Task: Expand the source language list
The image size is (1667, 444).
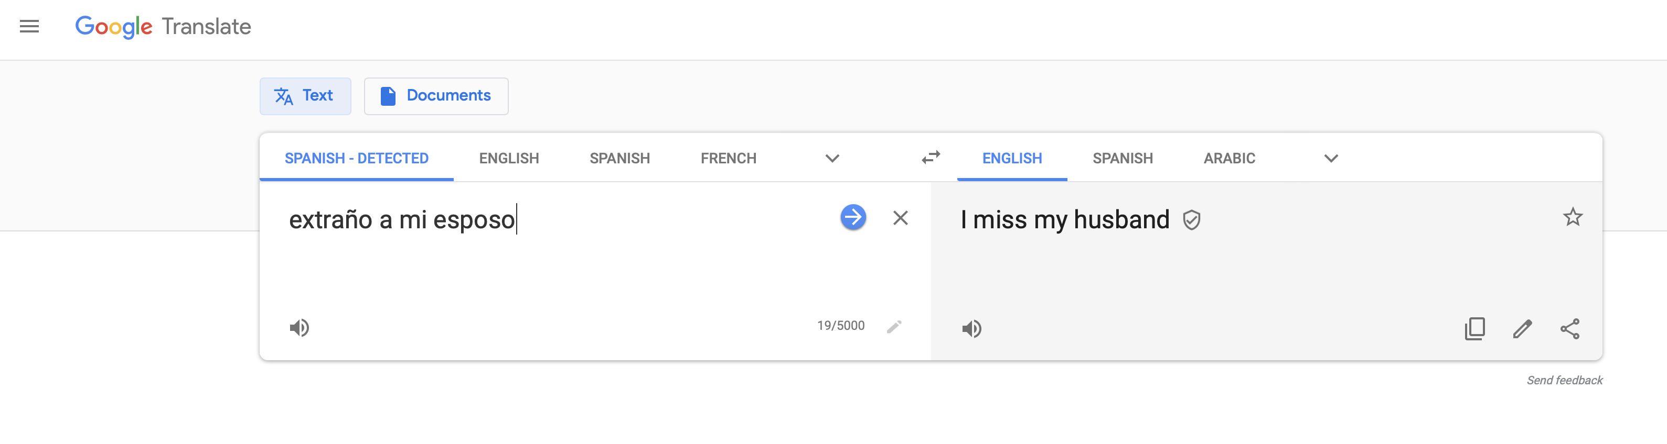Action: point(832,158)
